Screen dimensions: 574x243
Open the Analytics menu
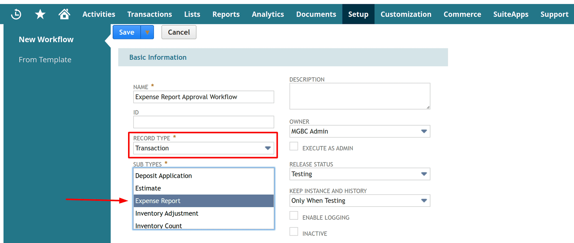coord(268,14)
